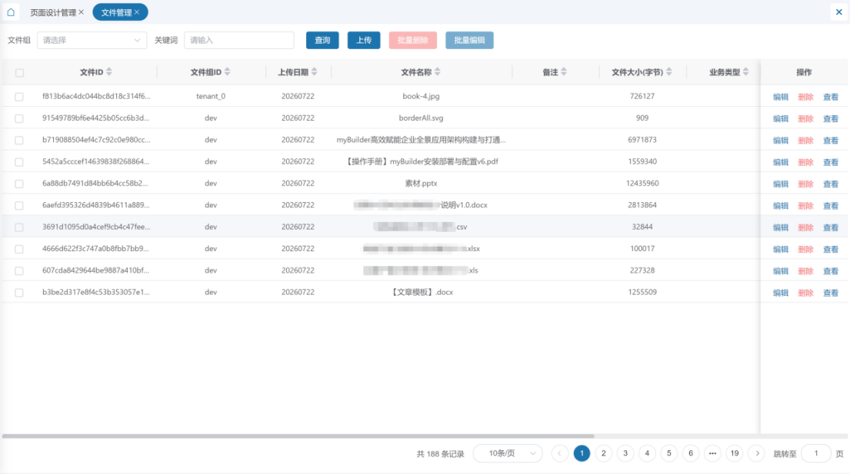The height and width of the screenshot is (474, 850).
Task: Click 编辑 for book-4.jpg
Action: [x=781, y=97]
